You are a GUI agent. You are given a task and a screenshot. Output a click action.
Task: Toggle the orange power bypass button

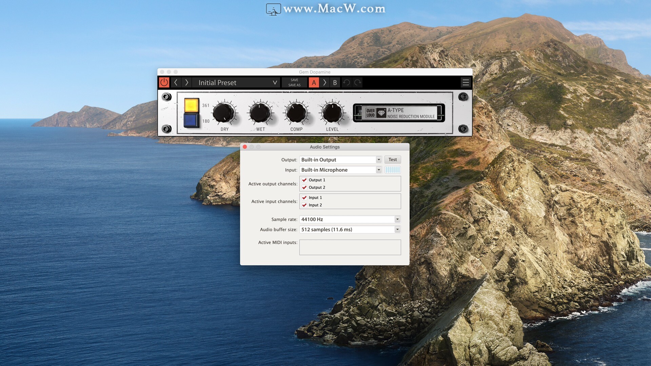point(164,82)
